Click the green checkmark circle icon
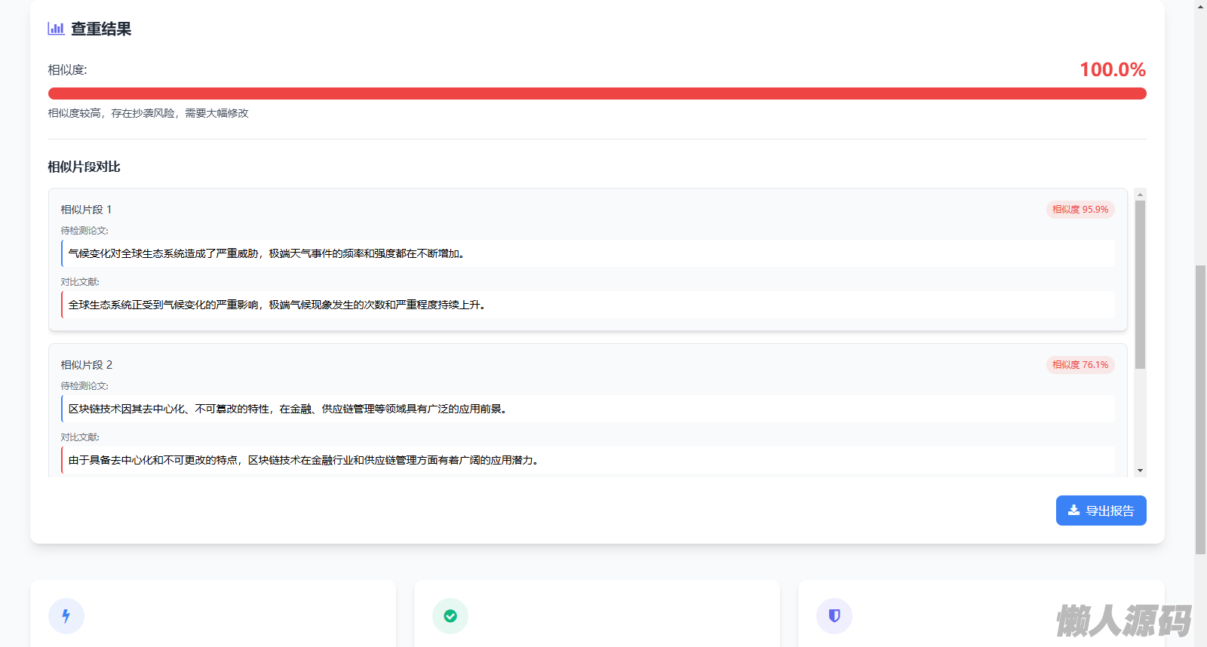Image resolution: width=1207 pixels, height=647 pixels. tap(450, 616)
